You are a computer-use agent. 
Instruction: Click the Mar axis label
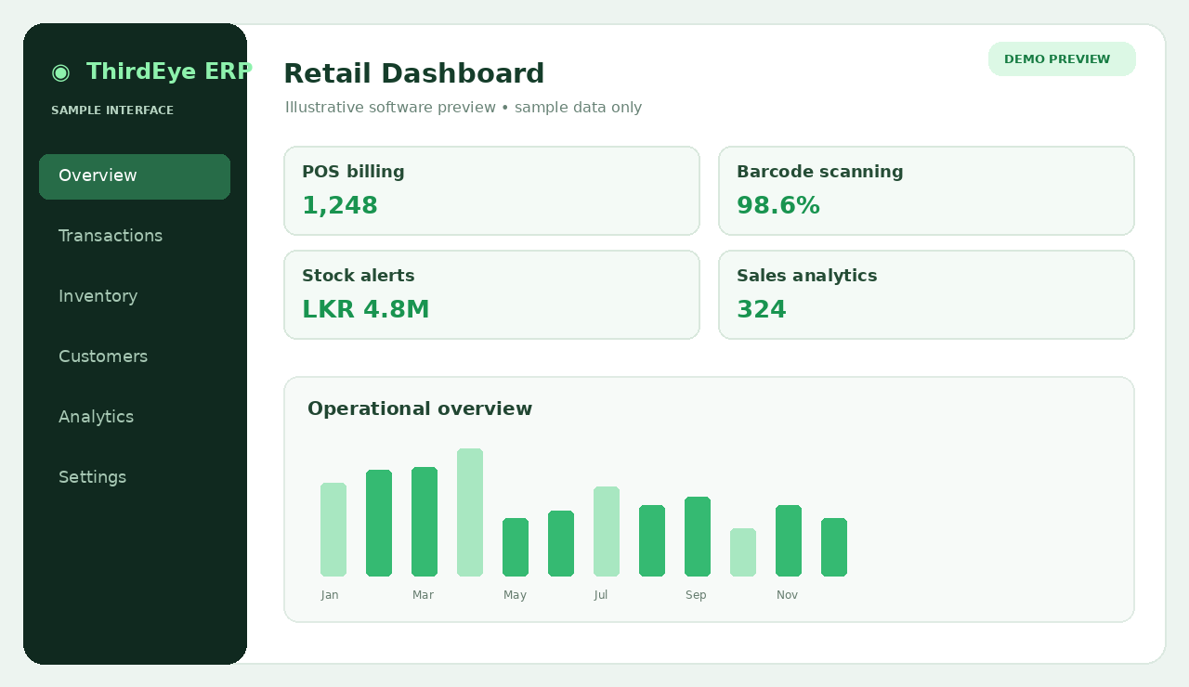coord(423,595)
